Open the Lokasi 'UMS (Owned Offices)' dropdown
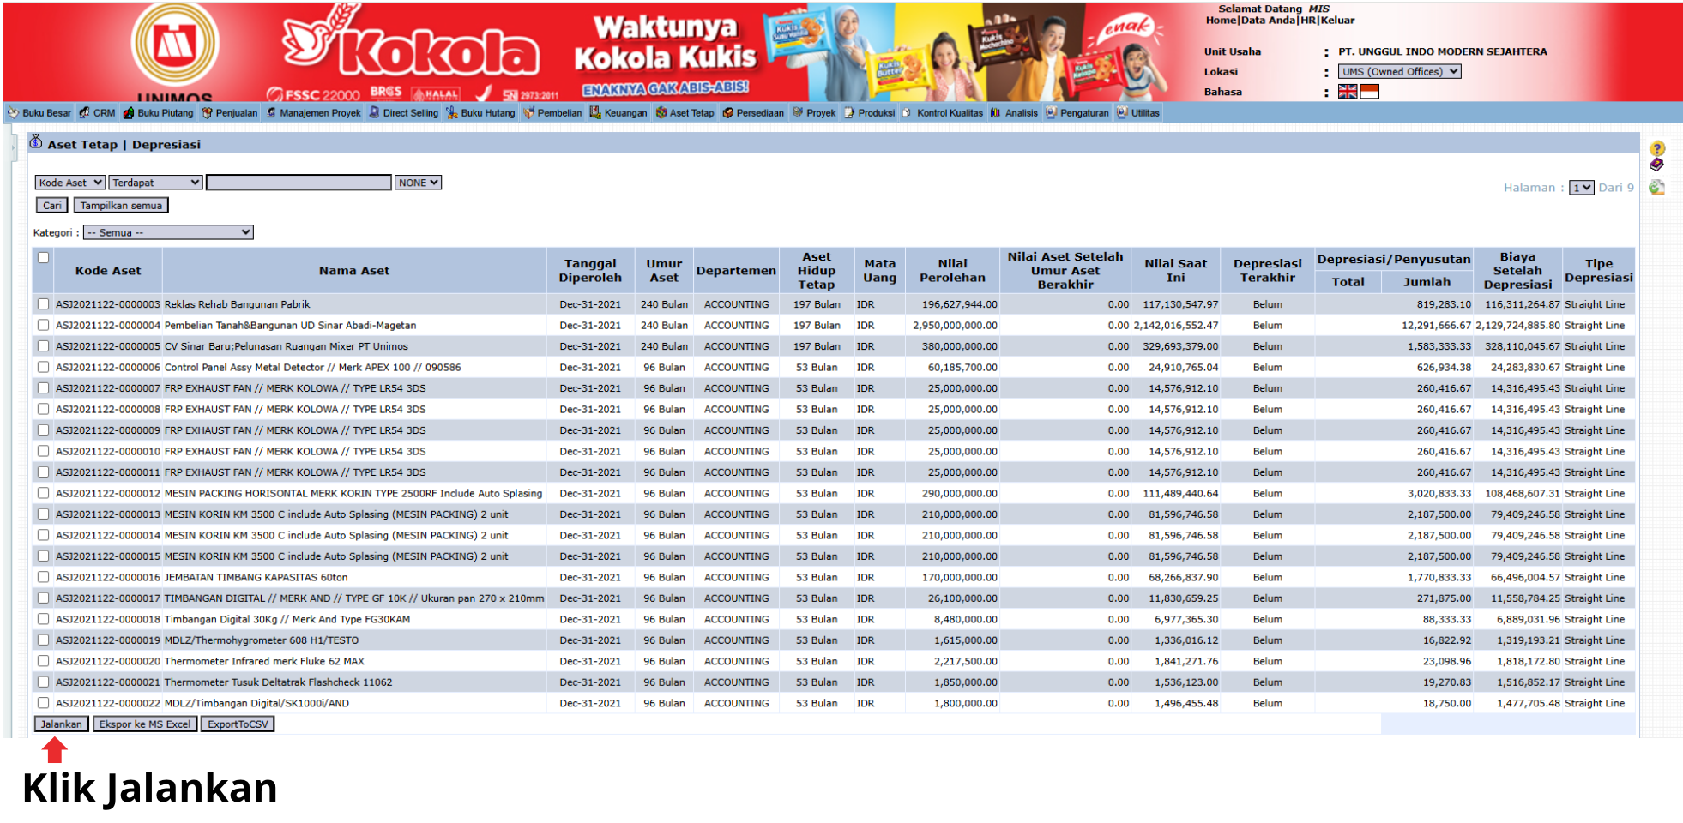The image size is (1683, 823). [x=1397, y=71]
